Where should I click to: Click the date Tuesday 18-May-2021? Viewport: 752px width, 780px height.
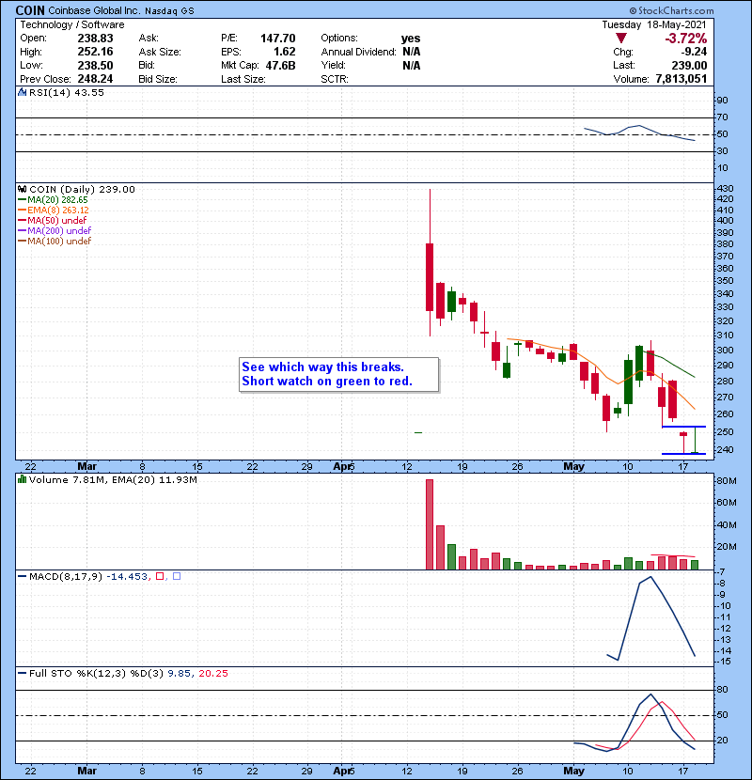point(653,24)
